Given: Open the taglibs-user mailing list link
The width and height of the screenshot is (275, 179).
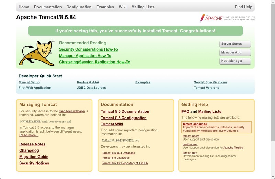Looking at the screenshot, I should click(190, 144).
